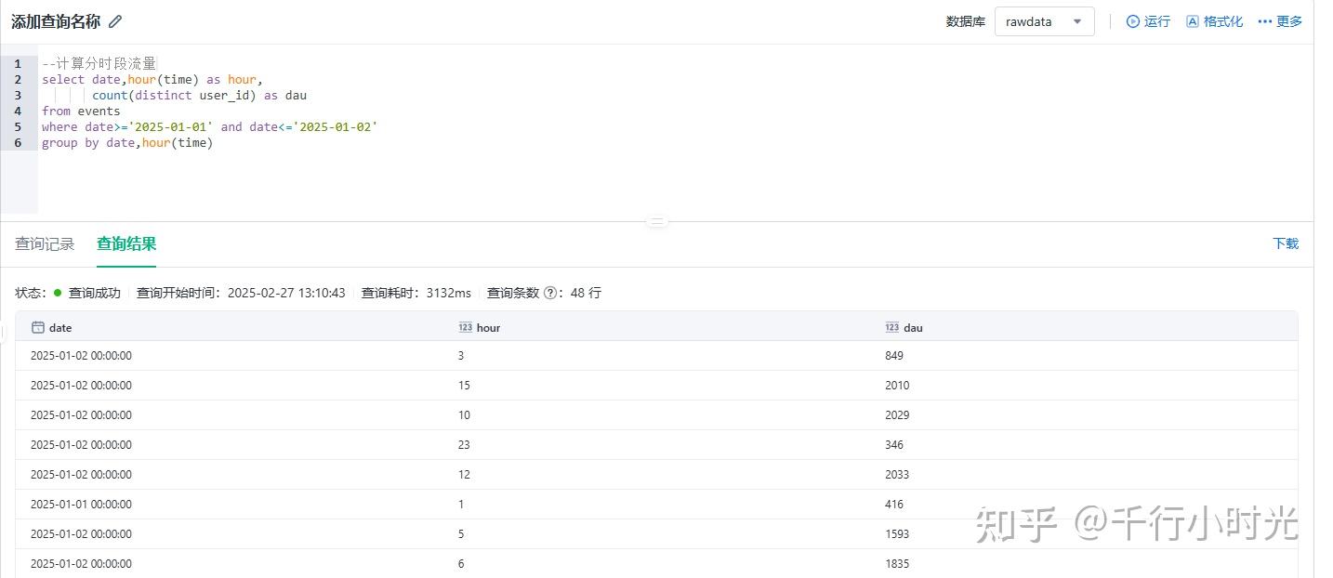Click line number 6 in the editor gutter

click(x=18, y=142)
